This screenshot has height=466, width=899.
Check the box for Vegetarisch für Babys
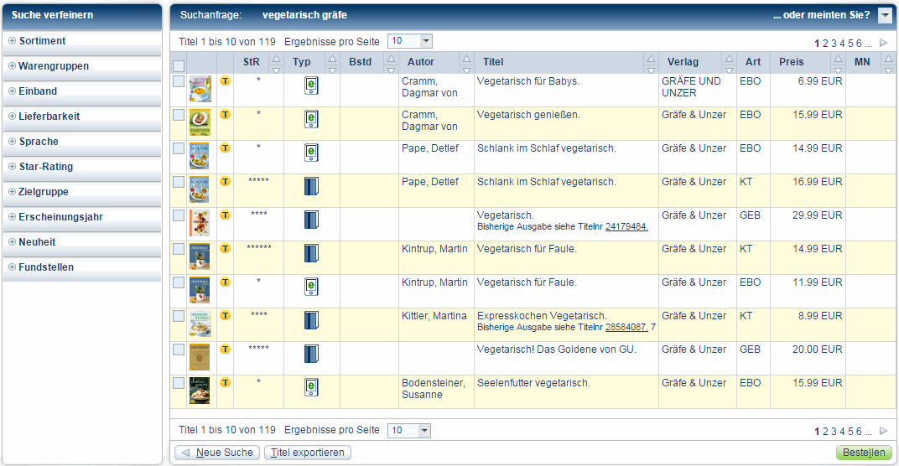[x=179, y=82]
